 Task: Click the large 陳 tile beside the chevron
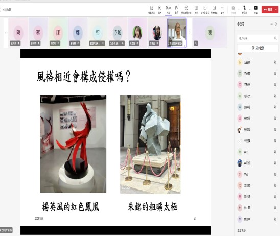click(x=210, y=33)
